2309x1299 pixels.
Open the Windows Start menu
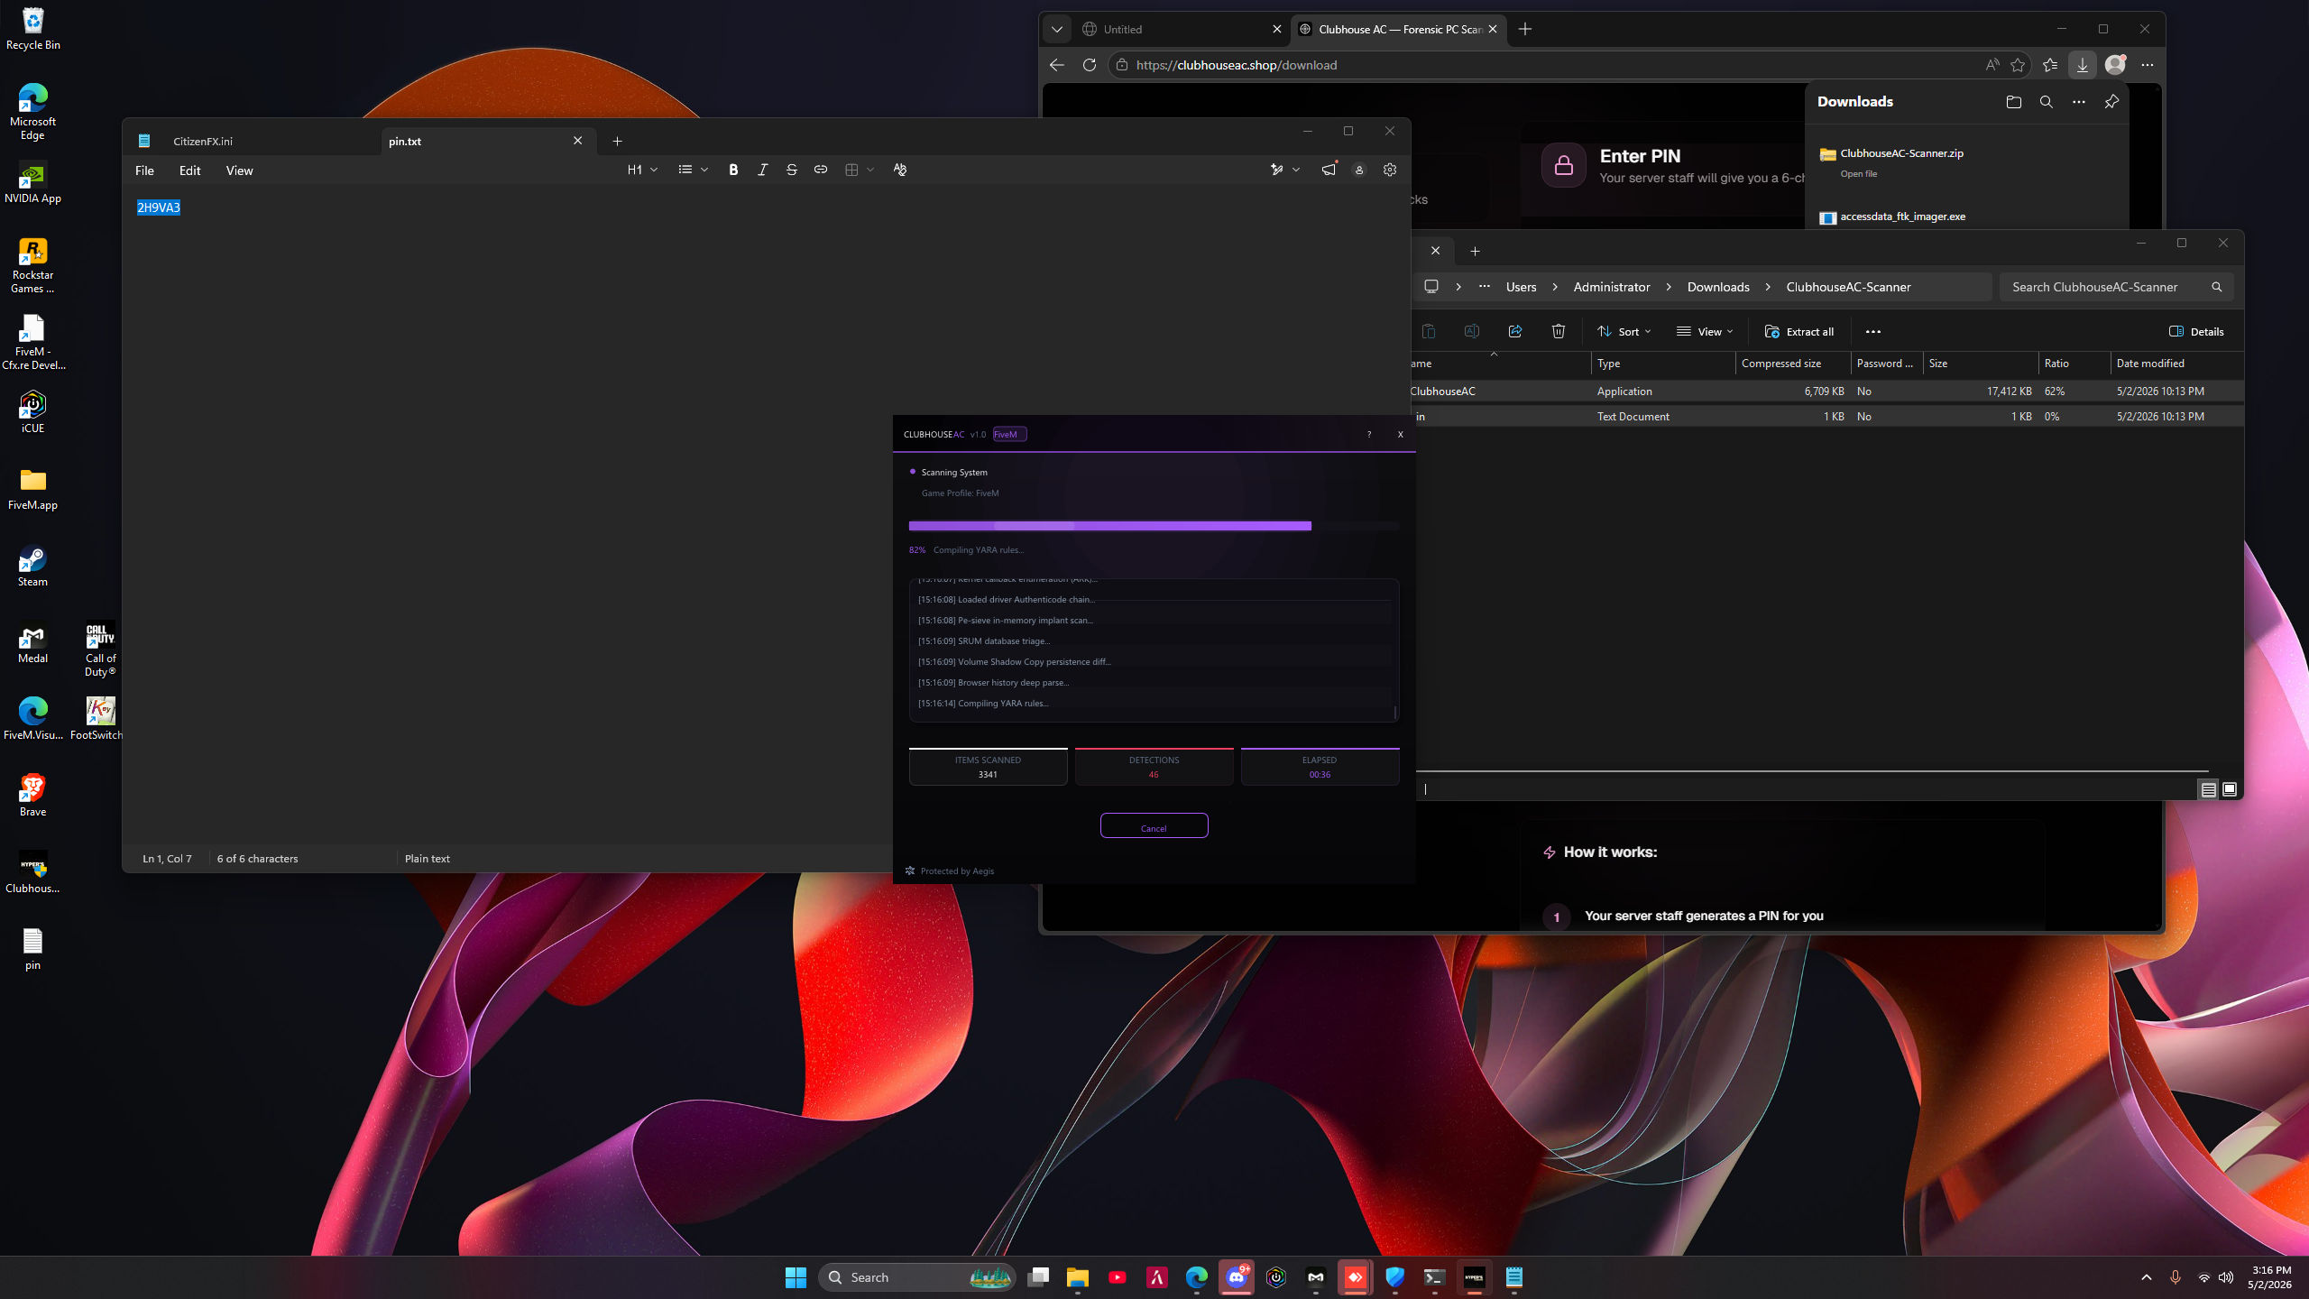796,1277
